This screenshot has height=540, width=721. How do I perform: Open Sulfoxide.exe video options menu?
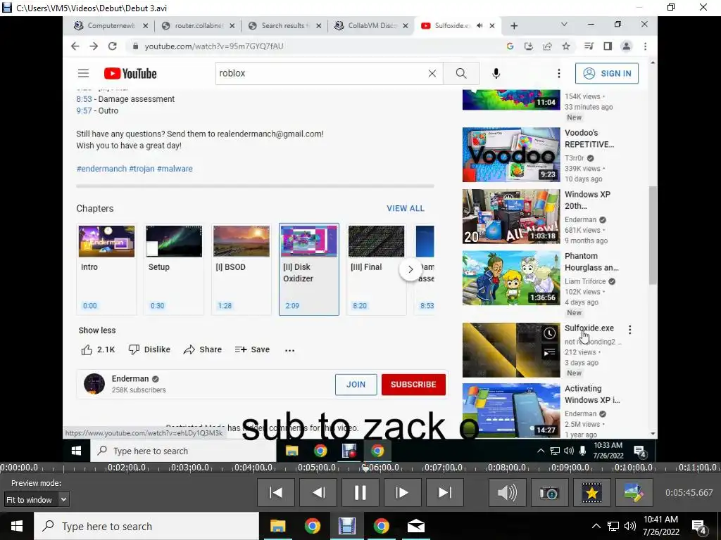pyautogui.click(x=630, y=329)
